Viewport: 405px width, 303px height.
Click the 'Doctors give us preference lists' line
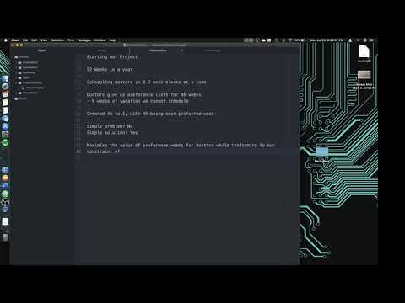(143, 95)
